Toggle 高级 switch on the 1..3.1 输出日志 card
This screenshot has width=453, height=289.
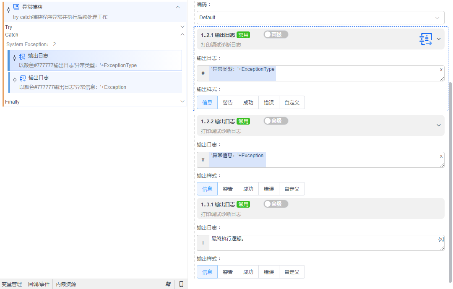(x=276, y=204)
